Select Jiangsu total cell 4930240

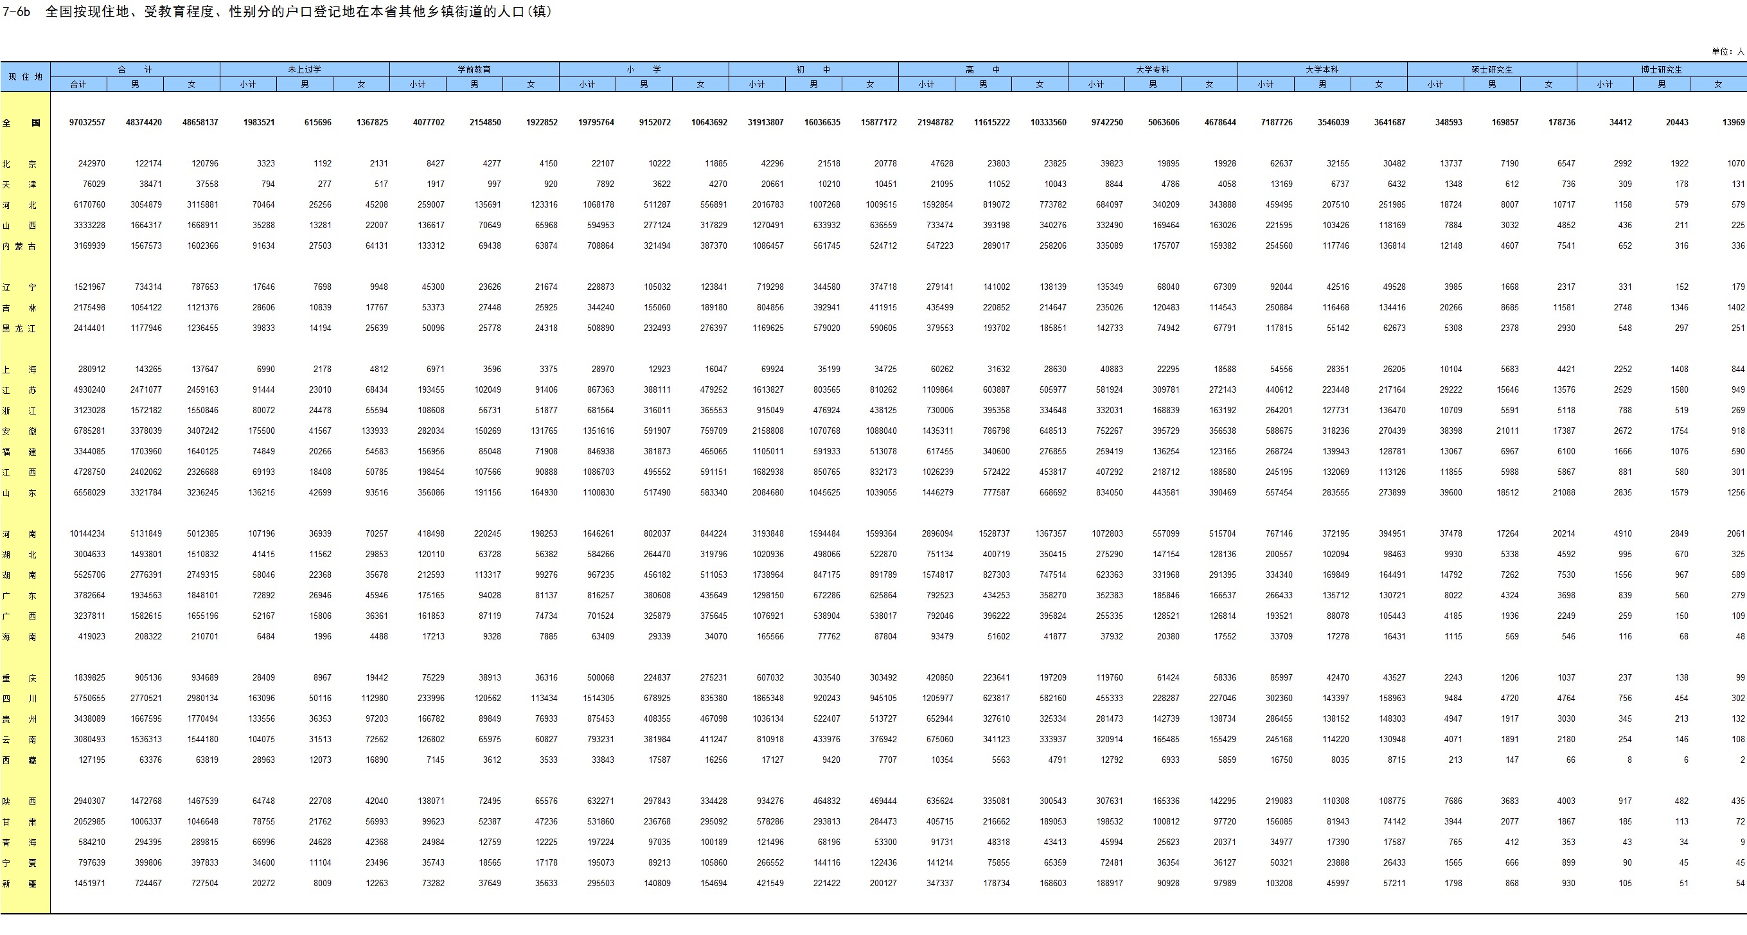coord(89,390)
